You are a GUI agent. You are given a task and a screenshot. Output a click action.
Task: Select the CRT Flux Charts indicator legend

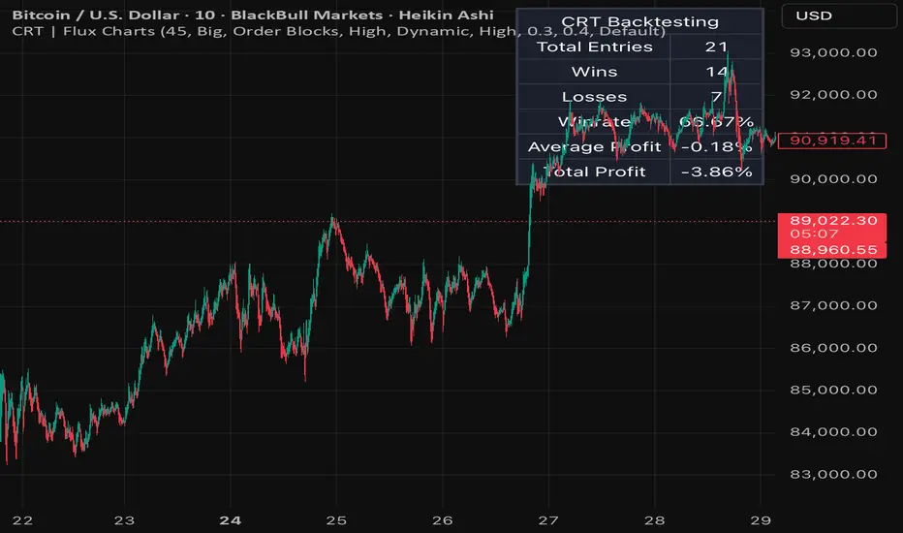[339, 31]
